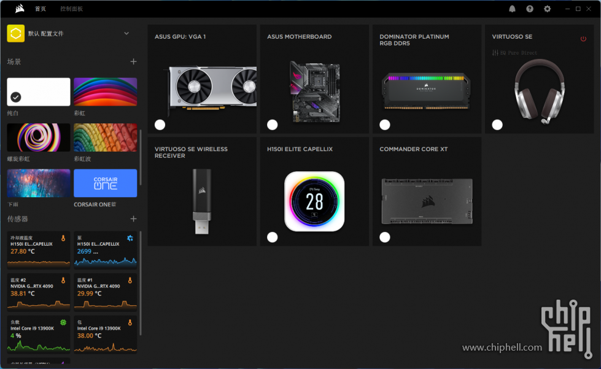Click the ASUS motherboard image
The height and width of the screenshot is (369, 601).
(315, 92)
